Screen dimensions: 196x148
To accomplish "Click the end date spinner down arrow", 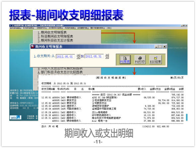I will (x=107, y=58).
